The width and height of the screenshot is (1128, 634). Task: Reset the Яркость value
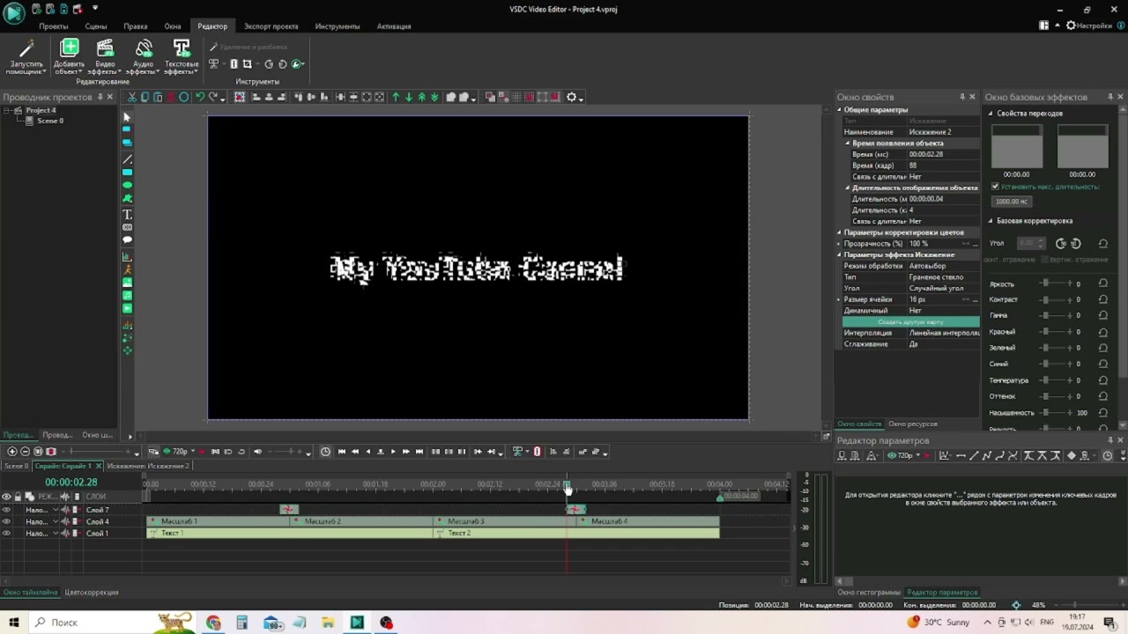tap(1102, 284)
